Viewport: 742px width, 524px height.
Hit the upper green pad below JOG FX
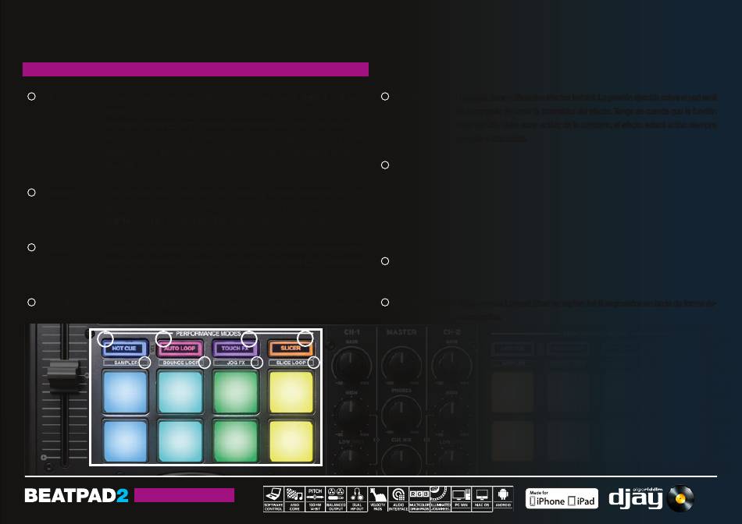[236, 392]
